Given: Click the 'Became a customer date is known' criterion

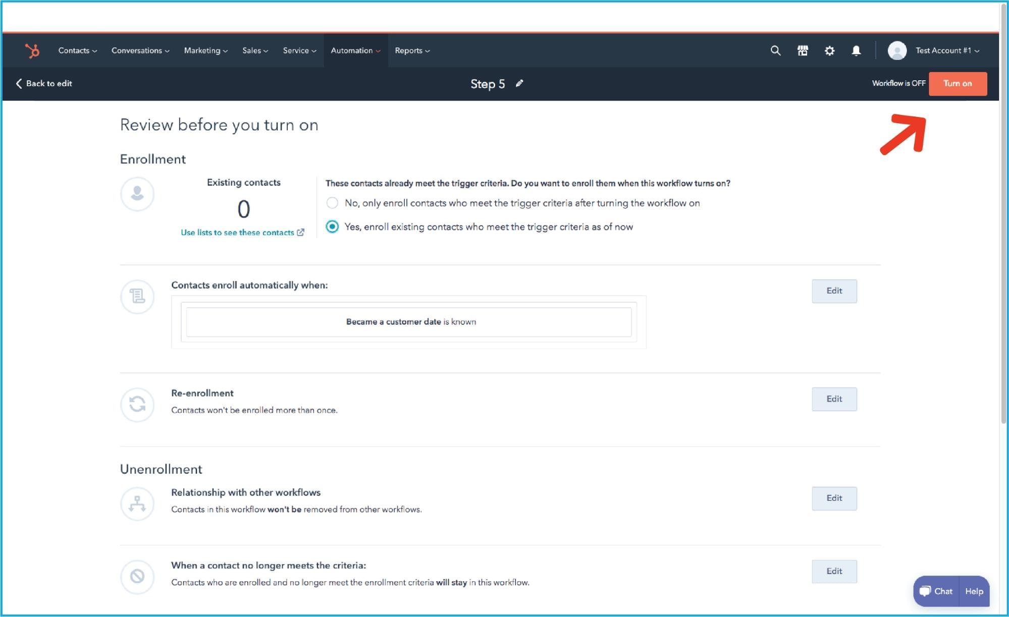Looking at the screenshot, I should [x=409, y=322].
